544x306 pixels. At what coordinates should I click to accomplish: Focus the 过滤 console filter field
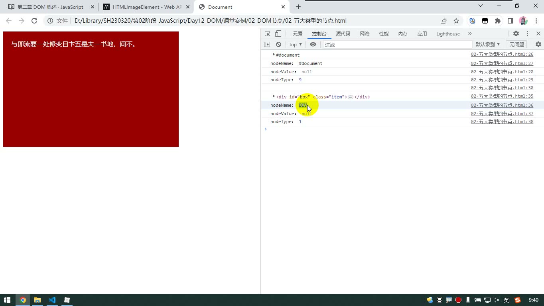[398, 45]
